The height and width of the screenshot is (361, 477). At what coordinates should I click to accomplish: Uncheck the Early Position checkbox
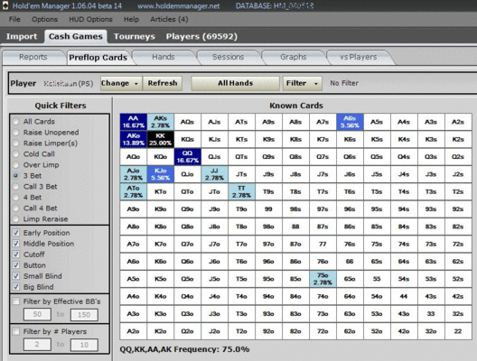pyautogui.click(x=16, y=233)
